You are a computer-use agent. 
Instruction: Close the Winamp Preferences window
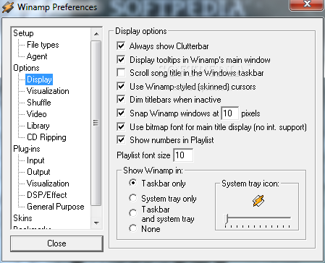point(306,4)
